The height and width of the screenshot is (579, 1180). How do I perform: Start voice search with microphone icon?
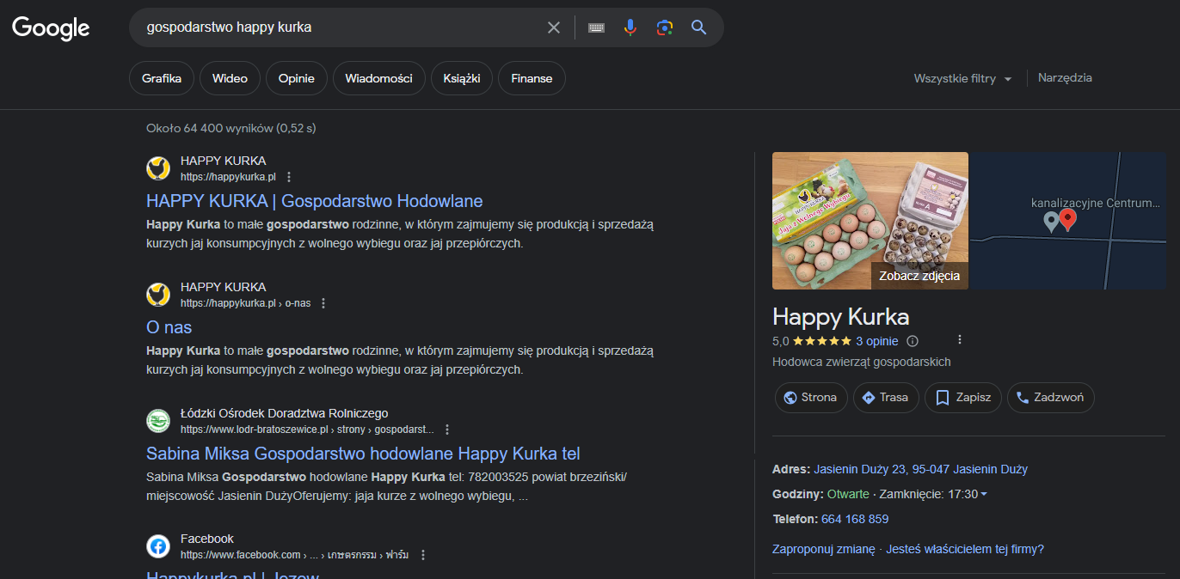[x=630, y=27]
